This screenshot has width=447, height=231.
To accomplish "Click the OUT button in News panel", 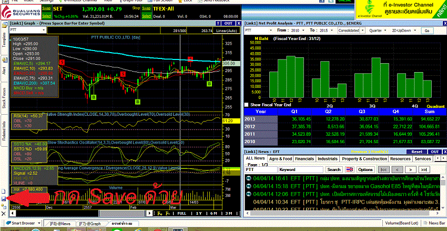I will click(435, 152).
